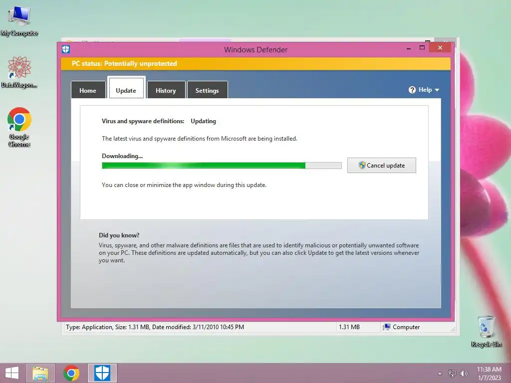Click the '1.31 MB' size cell in the Explorer status bar
511x383 pixels.
click(x=349, y=327)
